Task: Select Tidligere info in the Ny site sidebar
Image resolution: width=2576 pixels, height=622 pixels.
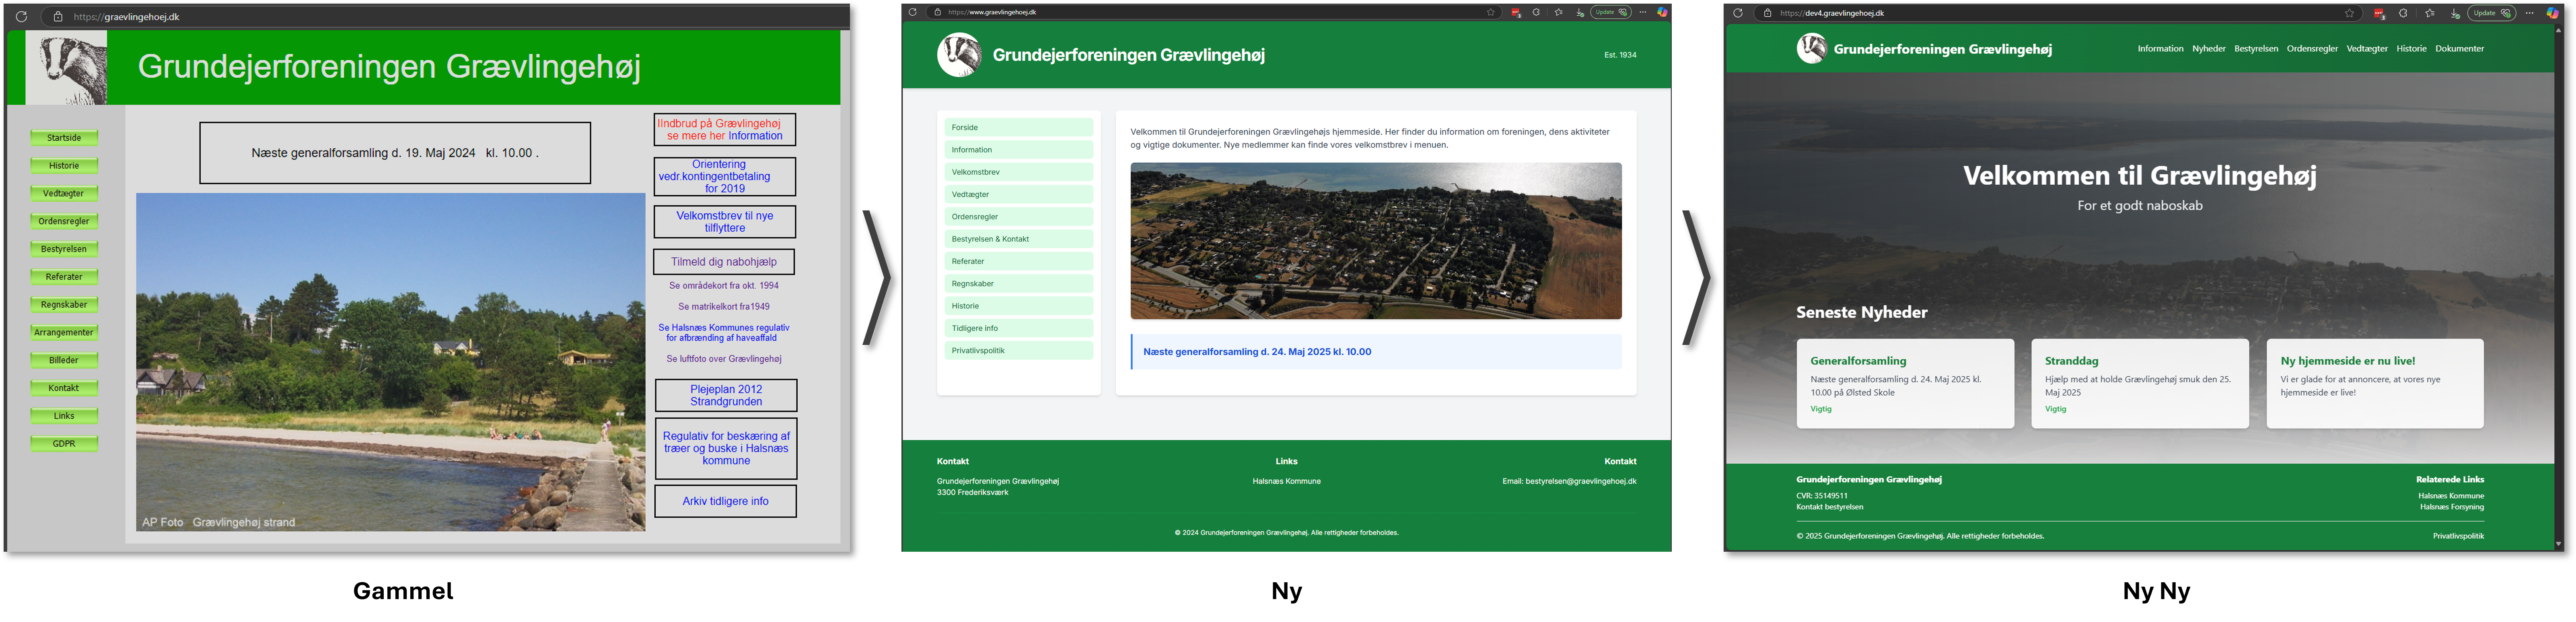Action: click(1018, 328)
